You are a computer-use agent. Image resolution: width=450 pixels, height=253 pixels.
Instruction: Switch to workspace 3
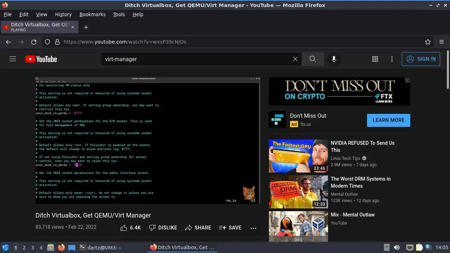(32, 248)
